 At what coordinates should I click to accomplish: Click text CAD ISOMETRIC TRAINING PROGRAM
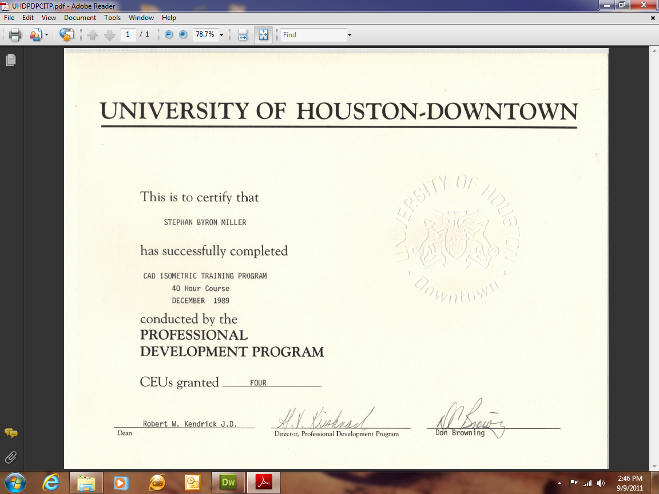click(205, 276)
